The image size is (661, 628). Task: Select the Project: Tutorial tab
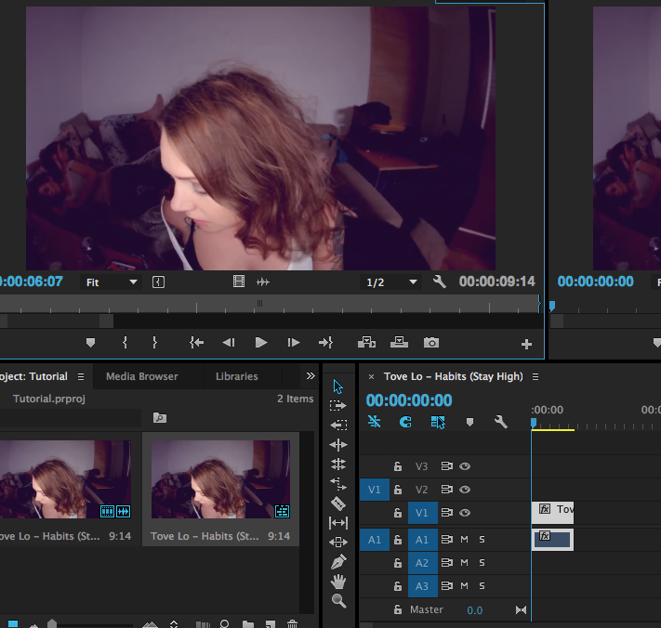pyautogui.click(x=33, y=376)
